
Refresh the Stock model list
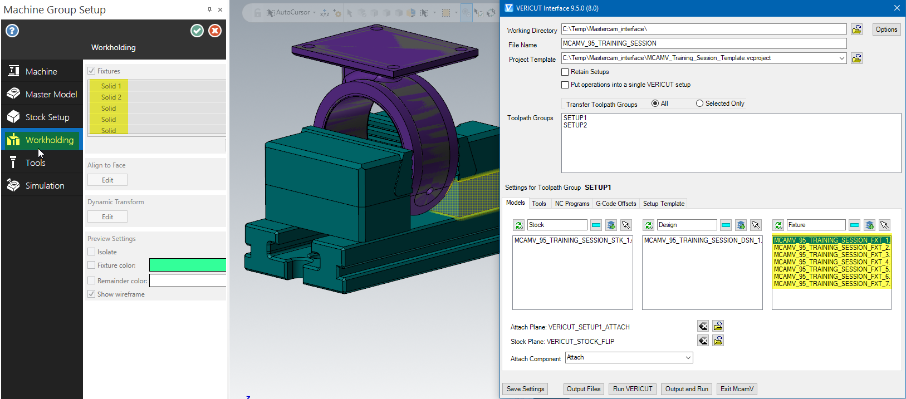519,225
